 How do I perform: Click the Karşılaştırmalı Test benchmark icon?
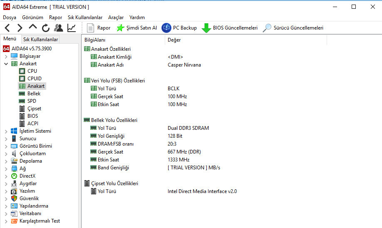[x=14, y=221]
